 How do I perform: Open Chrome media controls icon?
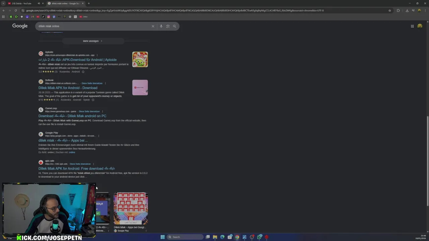pyautogui.click(x=413, y=10)
